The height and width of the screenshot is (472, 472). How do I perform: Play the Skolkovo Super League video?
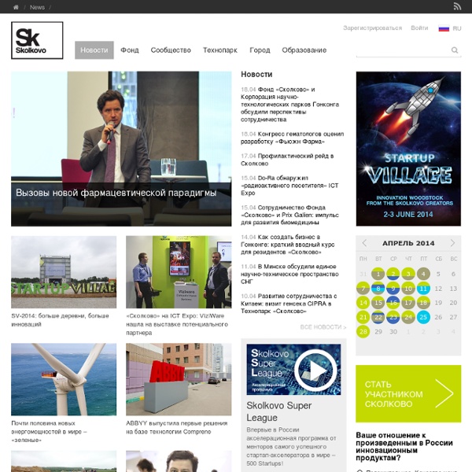pyautogui.click(x=315, y=370)
